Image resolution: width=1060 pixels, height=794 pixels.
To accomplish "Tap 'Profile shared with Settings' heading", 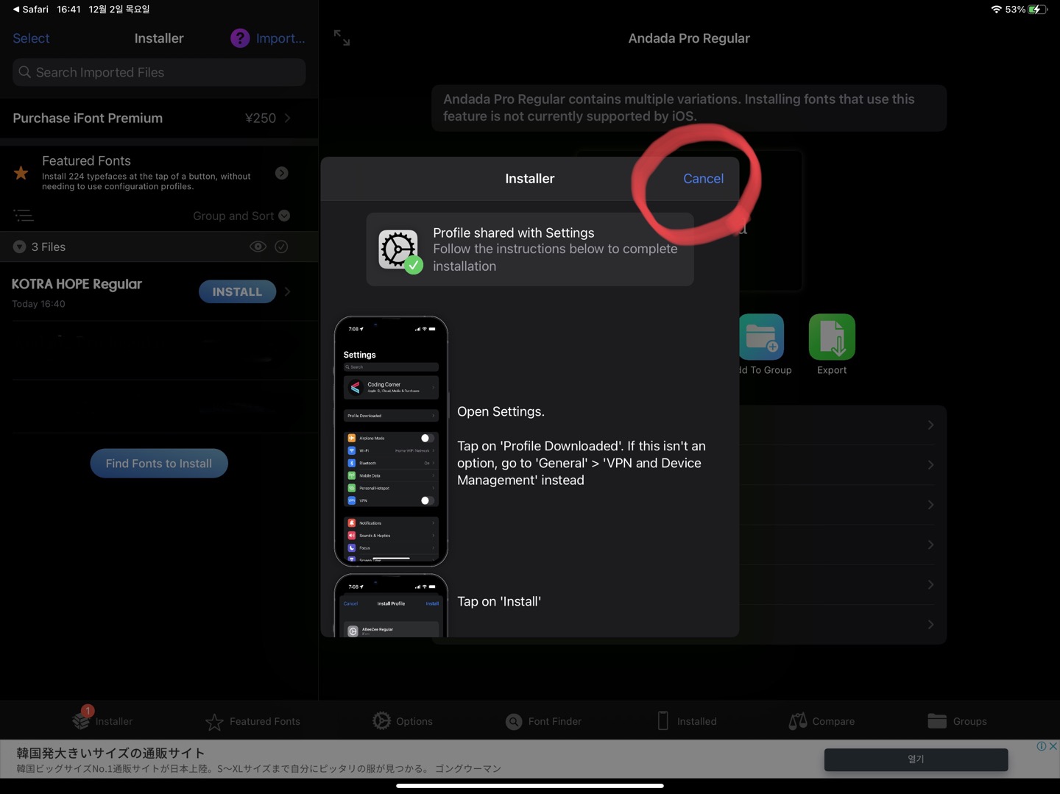I will [514, 233].
